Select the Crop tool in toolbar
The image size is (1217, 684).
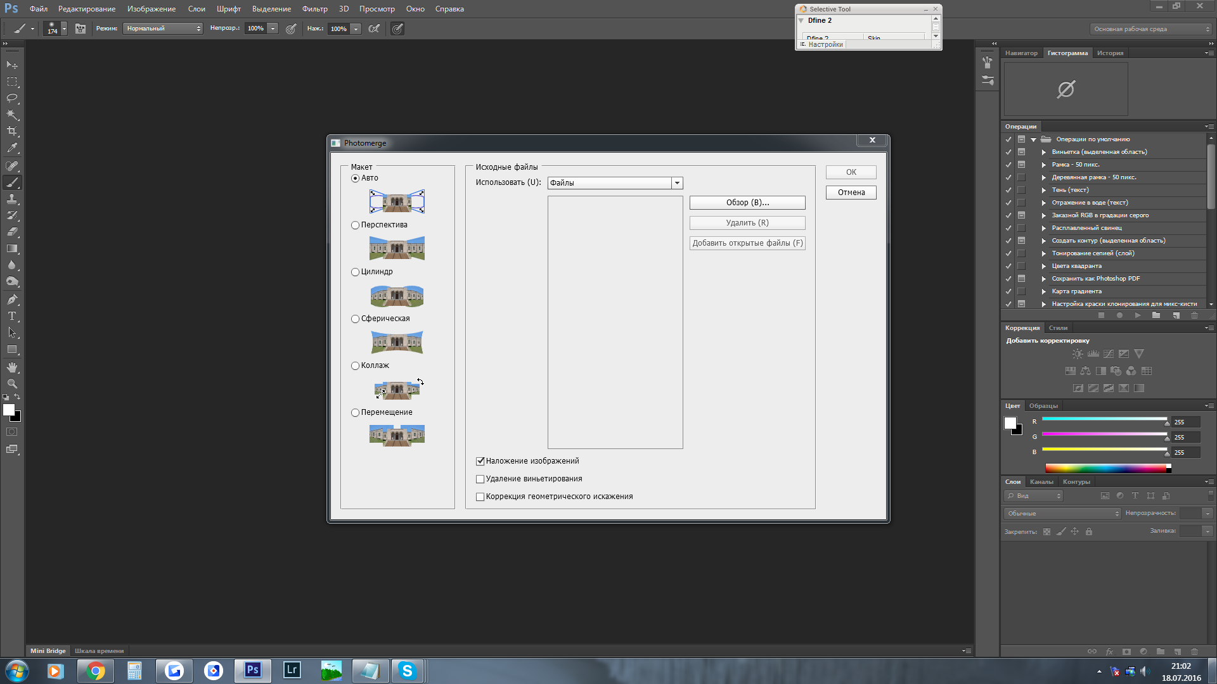pos(12,131)
